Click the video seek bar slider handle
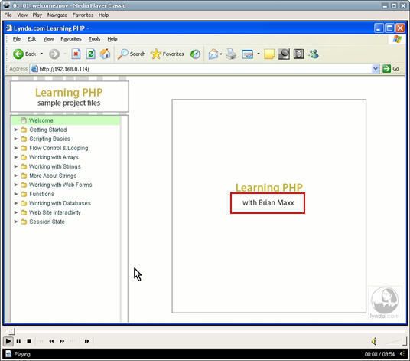This screenshot has height=361, width=410. (11, 332)
